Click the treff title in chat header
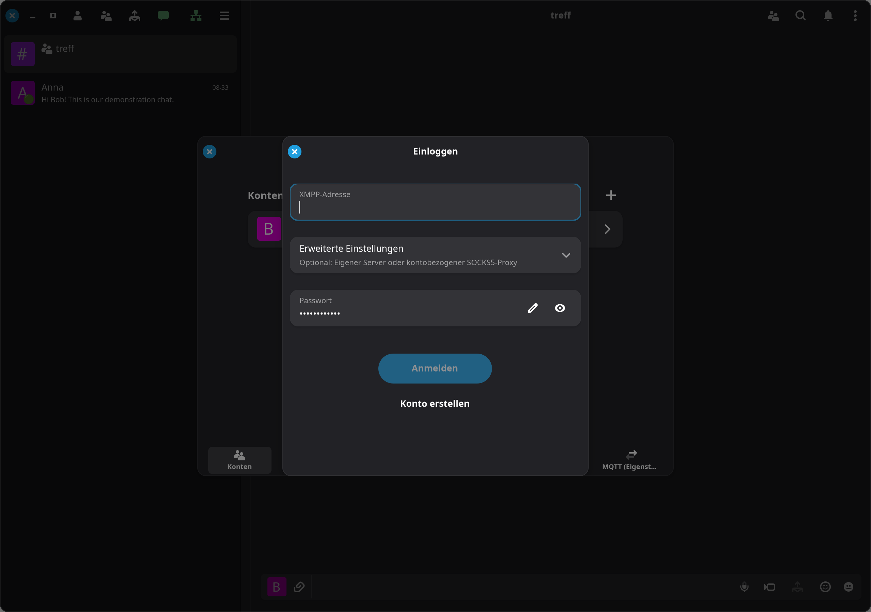Image resolution: width=871 pixels, height=612 pixels. tap(561, 16)
